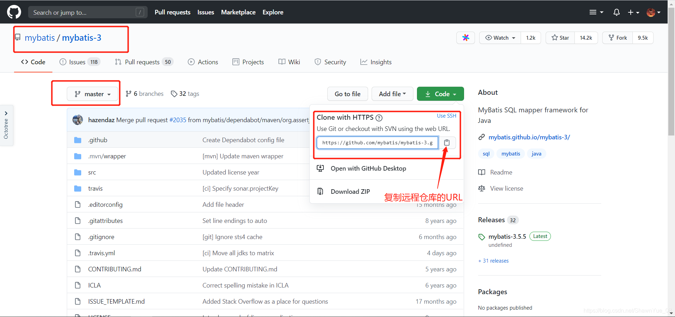The height and width of the screenshot is (317, 675).
Task: Switch to Use SSH
Action: click(x=446, y=116)
